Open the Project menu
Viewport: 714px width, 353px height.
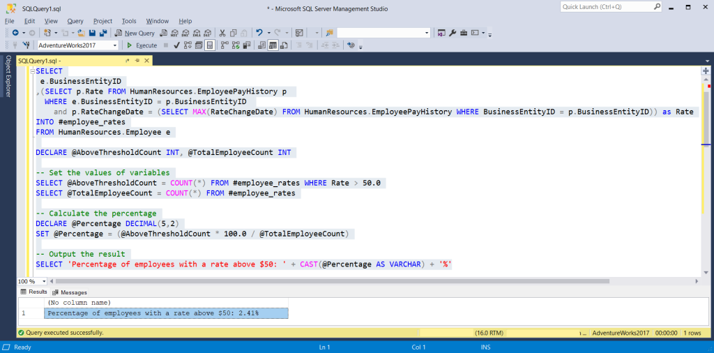102,21
